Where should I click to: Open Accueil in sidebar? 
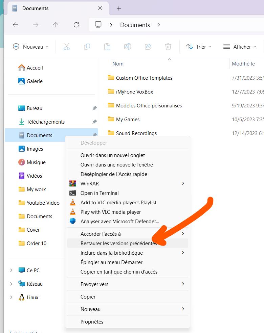[x=30, y=68]
